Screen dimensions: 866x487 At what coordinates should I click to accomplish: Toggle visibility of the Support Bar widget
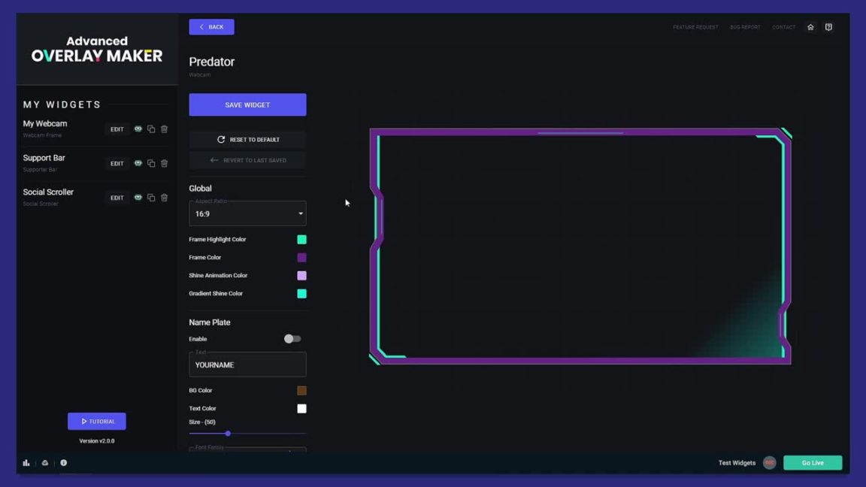coord(138,163)
